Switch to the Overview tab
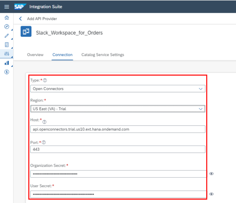Image resolution: width=236 pixels, height=203 pixels. [x=35, y=55]
